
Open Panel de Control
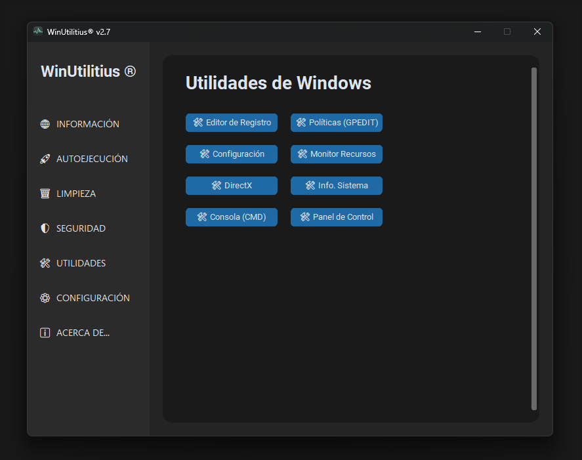pos(337,217)
